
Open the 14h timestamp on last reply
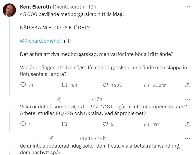point(101,138)
